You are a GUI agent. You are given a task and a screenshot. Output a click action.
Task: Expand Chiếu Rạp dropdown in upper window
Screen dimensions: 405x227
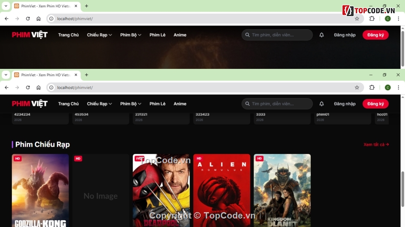pos(99,35)
